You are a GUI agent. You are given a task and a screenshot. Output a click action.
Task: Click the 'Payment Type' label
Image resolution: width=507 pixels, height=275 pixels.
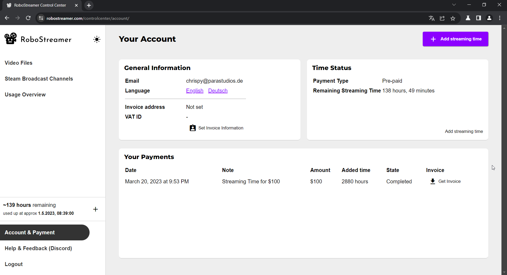(x=331, y=81)
